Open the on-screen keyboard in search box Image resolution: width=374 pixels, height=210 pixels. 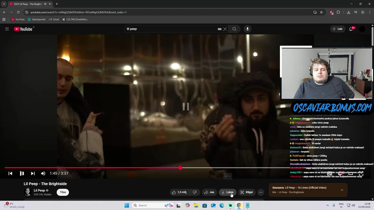click(x=219, y=29)
